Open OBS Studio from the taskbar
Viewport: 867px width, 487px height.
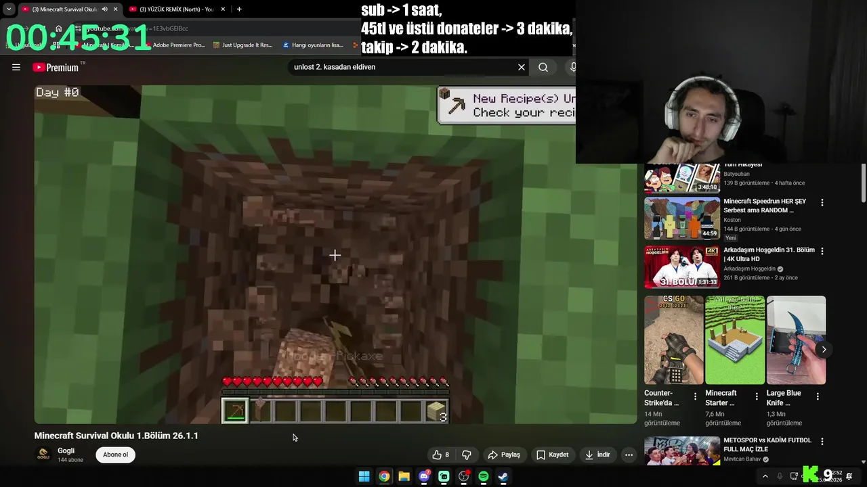click(463, 476)
